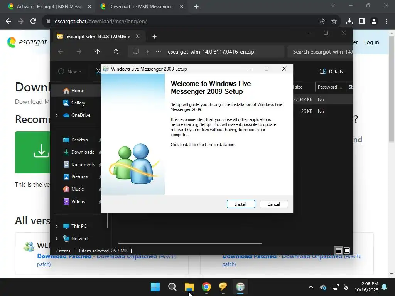Switch to Activate Escargot Chrome tab
395x296 pixels.
(49, 7)
